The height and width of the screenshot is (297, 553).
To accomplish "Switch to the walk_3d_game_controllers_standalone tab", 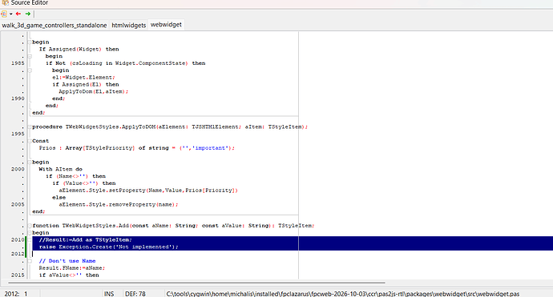I will 54,26.
